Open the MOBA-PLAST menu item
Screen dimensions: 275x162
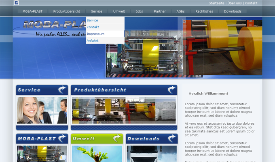[32, 11]
